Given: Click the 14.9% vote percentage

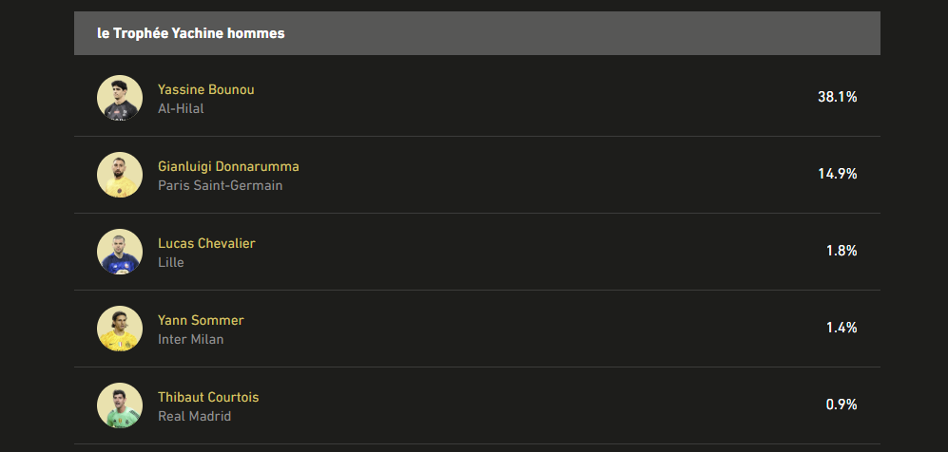Looking at the screenshot, I should (x=837, y=174).
